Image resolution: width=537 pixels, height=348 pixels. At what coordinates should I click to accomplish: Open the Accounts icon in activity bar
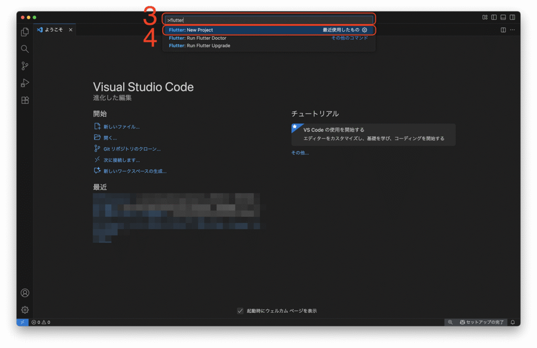25,293
